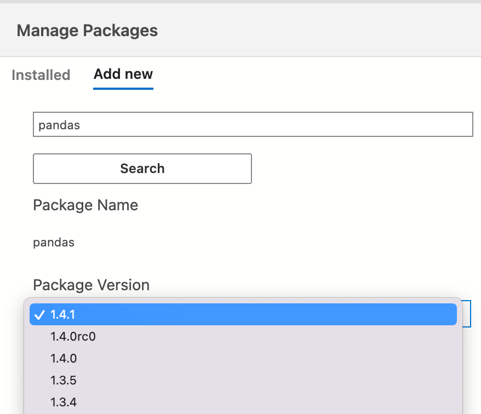481x414 pixels.
Task: Click the Package Version heading
Action: point(91,285)
